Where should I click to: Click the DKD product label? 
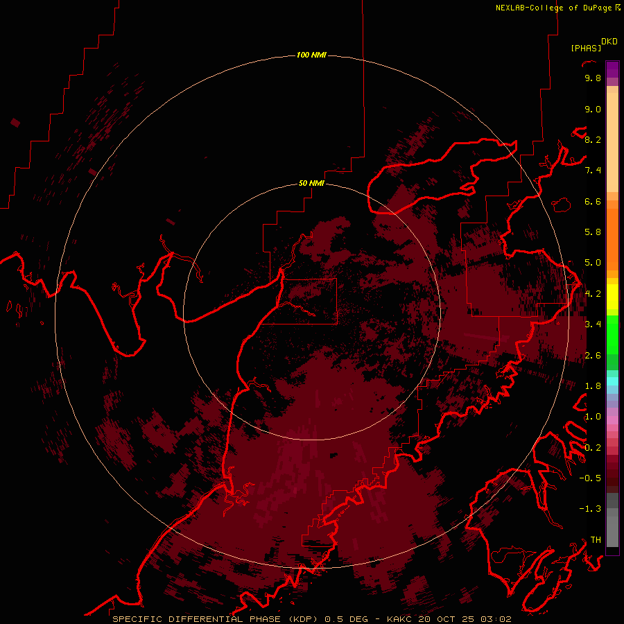coord(609,42)
